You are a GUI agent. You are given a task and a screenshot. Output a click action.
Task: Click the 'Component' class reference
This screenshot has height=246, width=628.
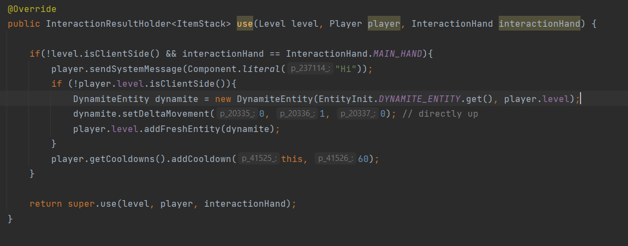212,69
